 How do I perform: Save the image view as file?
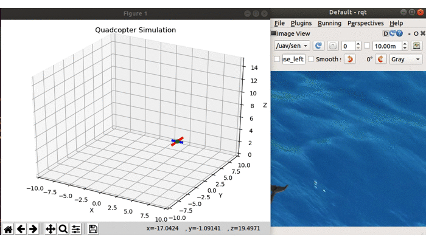417,46
